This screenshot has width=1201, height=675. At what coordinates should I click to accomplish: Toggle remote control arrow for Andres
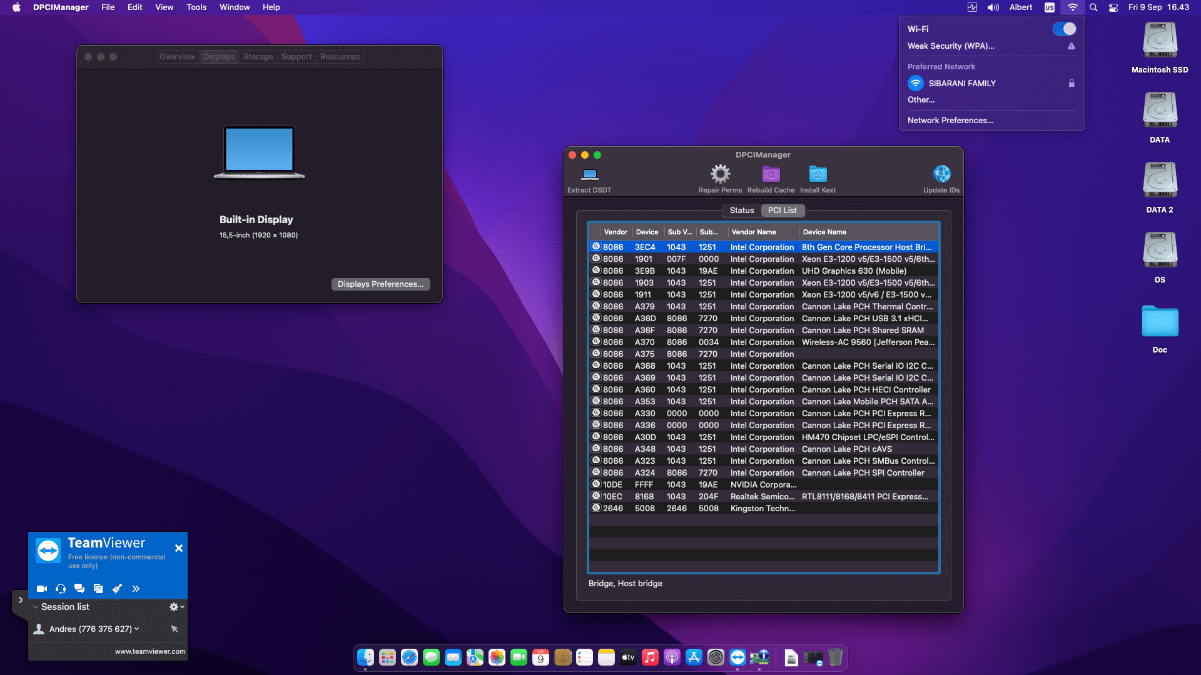click(175, 629)
